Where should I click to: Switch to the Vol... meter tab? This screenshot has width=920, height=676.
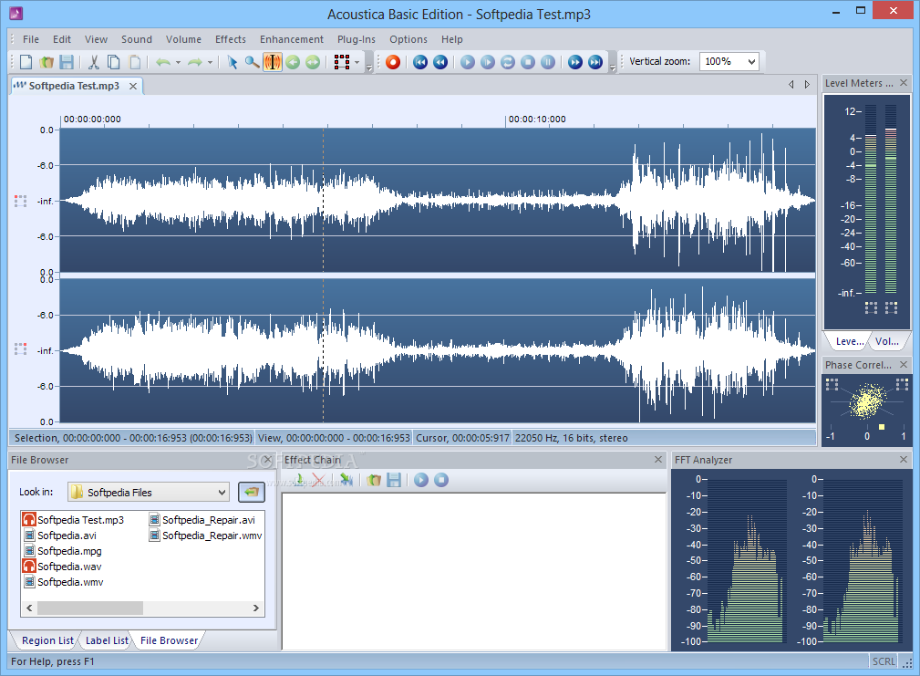coord(887,341)
